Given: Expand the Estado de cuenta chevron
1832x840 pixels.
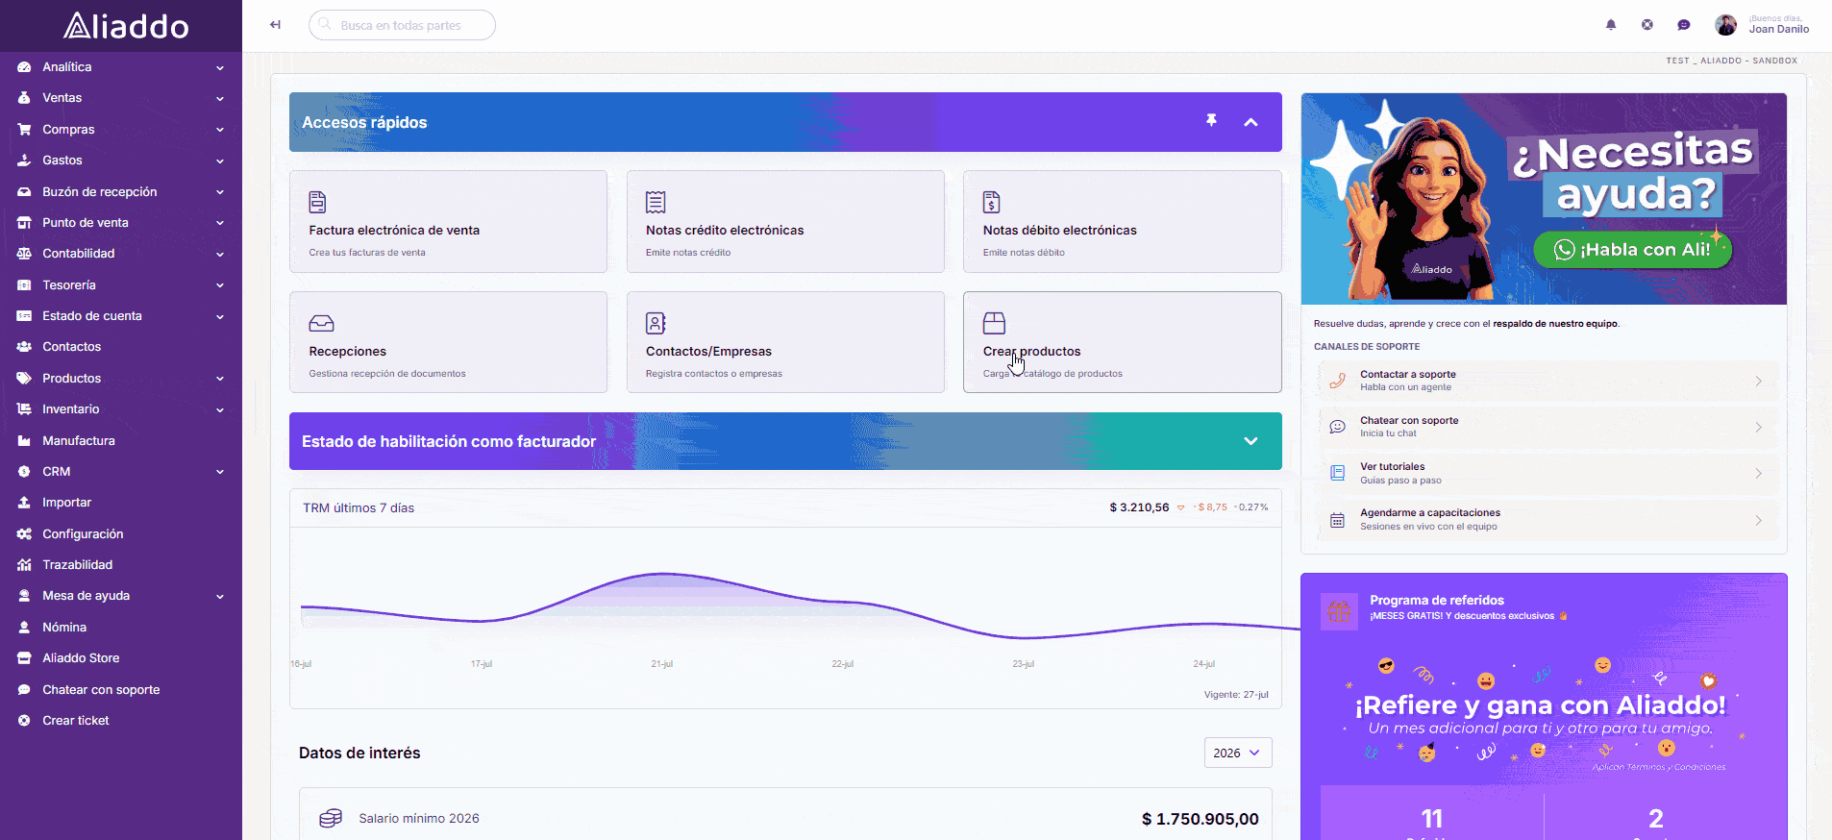Looking at the screenshot, I should [x=220, y=316].
